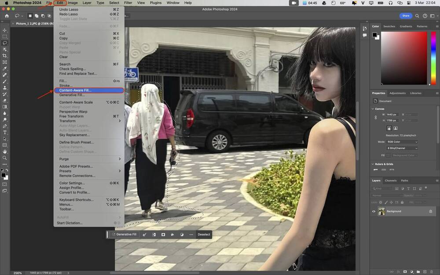Viewport: 440px width, 275px height.
Task: Select the Clone Stamp tool
Action: click(x=4, y=88)
